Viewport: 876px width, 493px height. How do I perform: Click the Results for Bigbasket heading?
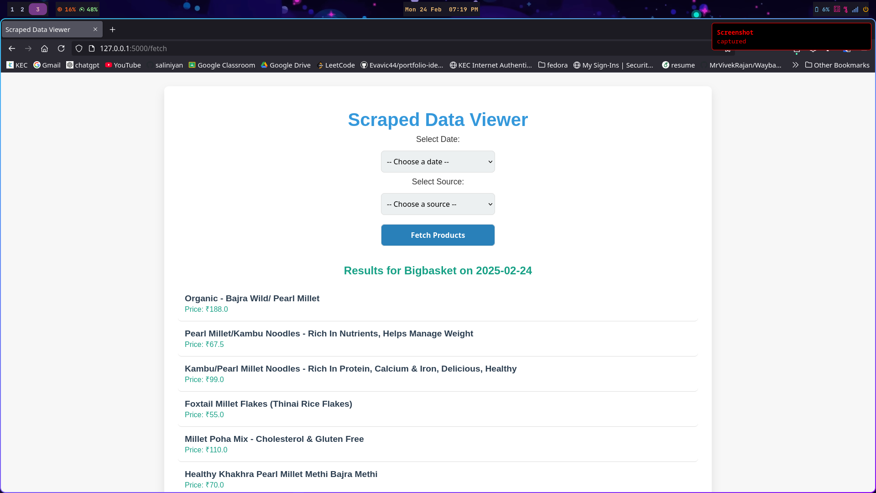click(x=438, y=271)
